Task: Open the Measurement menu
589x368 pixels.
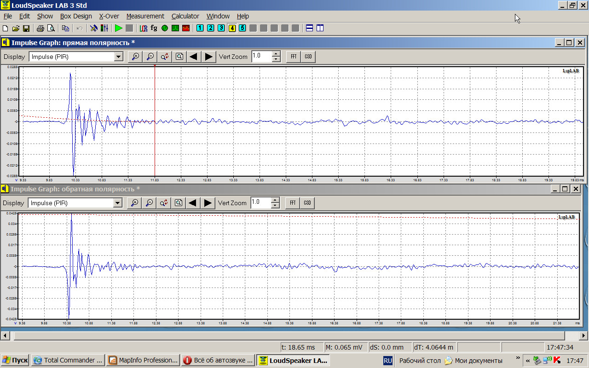Action: [x=145, y=16]
